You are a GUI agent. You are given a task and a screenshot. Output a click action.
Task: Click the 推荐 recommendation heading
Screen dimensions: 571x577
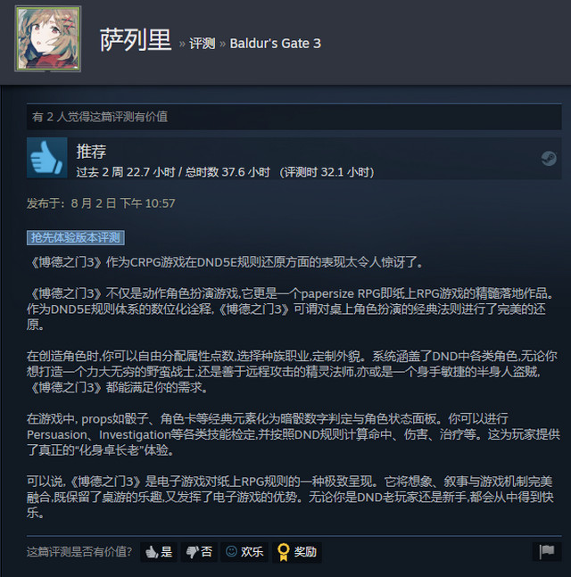coord(91,152)
